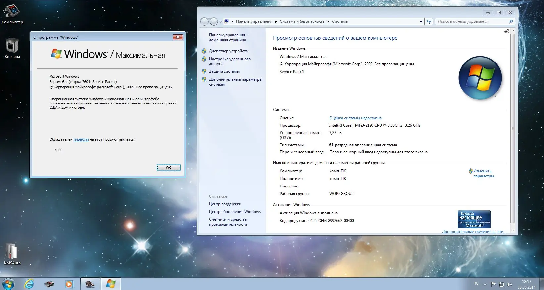The image size is (544, 290).
Task: Open Центр поддержки link
Action: pyautogui.click(x=225, y=204)
